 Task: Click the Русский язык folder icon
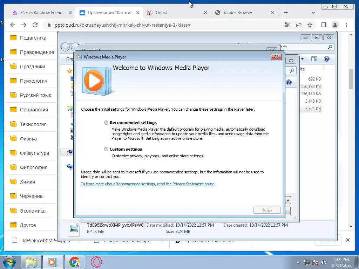pos(13,95)
